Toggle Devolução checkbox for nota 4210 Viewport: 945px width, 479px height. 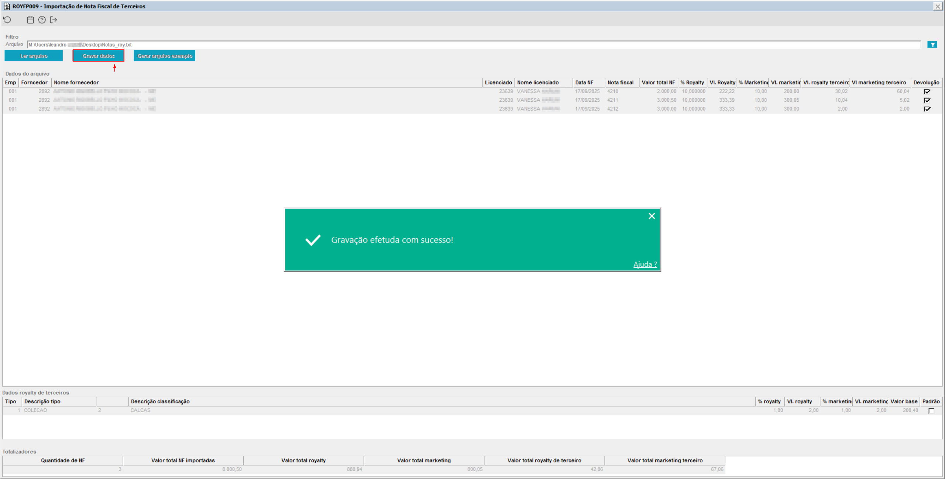coord(927,91)
